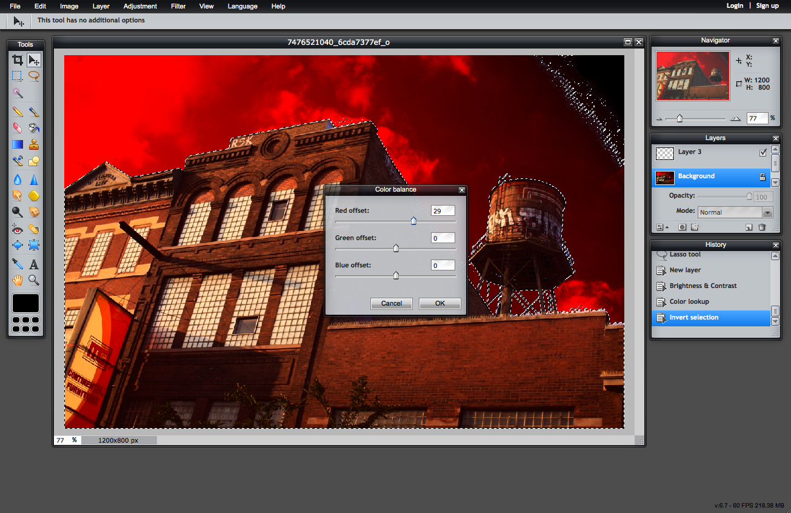Cancel the Color balance dialog
The width and height of the screenshot is (791, 513).
pos(392,303)
